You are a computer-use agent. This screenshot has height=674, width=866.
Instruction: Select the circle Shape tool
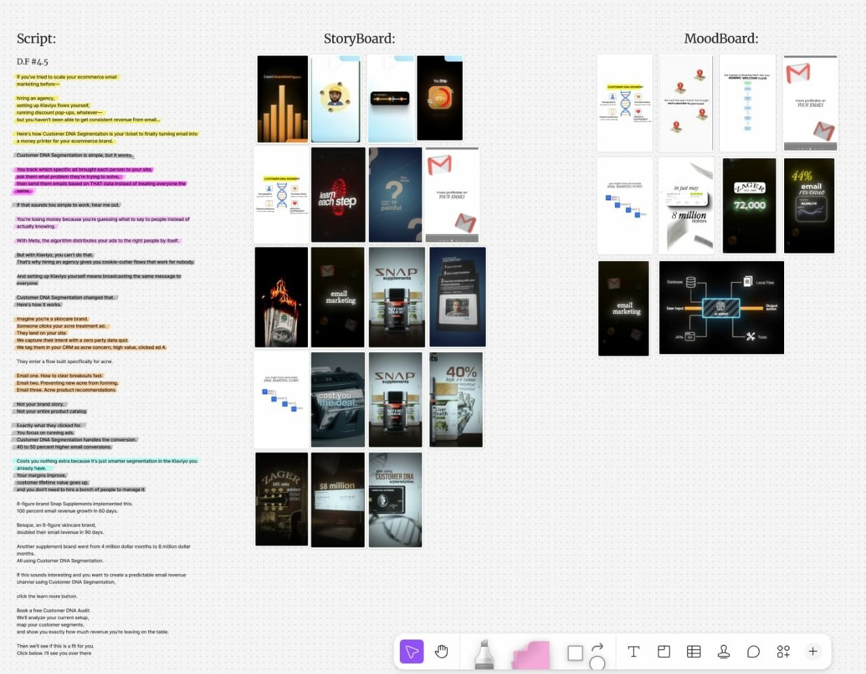597,663
